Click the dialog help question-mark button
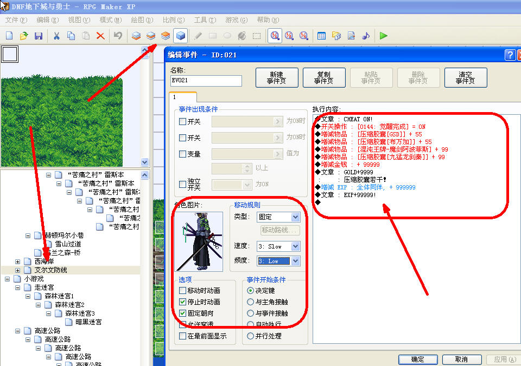Image resolution: width=521 pixels, height=366 pixels. (510, 55)
